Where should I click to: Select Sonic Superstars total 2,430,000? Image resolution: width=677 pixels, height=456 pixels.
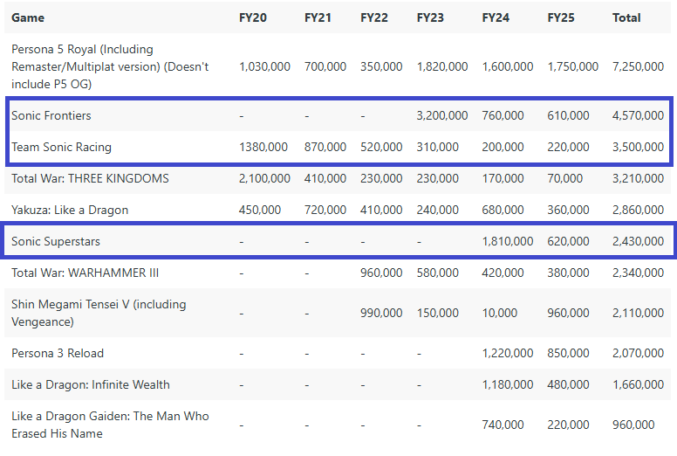click(x=638, y=241)
